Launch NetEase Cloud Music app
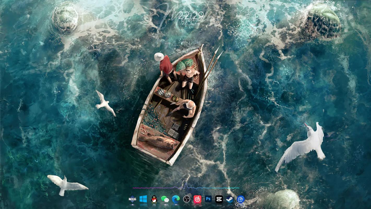The width and height of the screenshot is (371, 209). pyautogui.click(x=198, y=199)
